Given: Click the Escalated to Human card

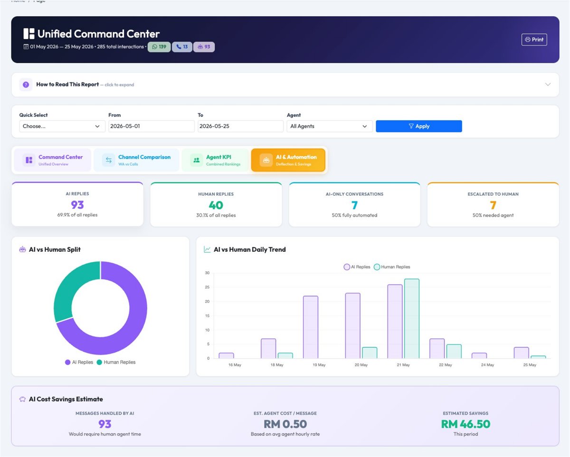Looking at the screenshot, I should click(493, 204).
